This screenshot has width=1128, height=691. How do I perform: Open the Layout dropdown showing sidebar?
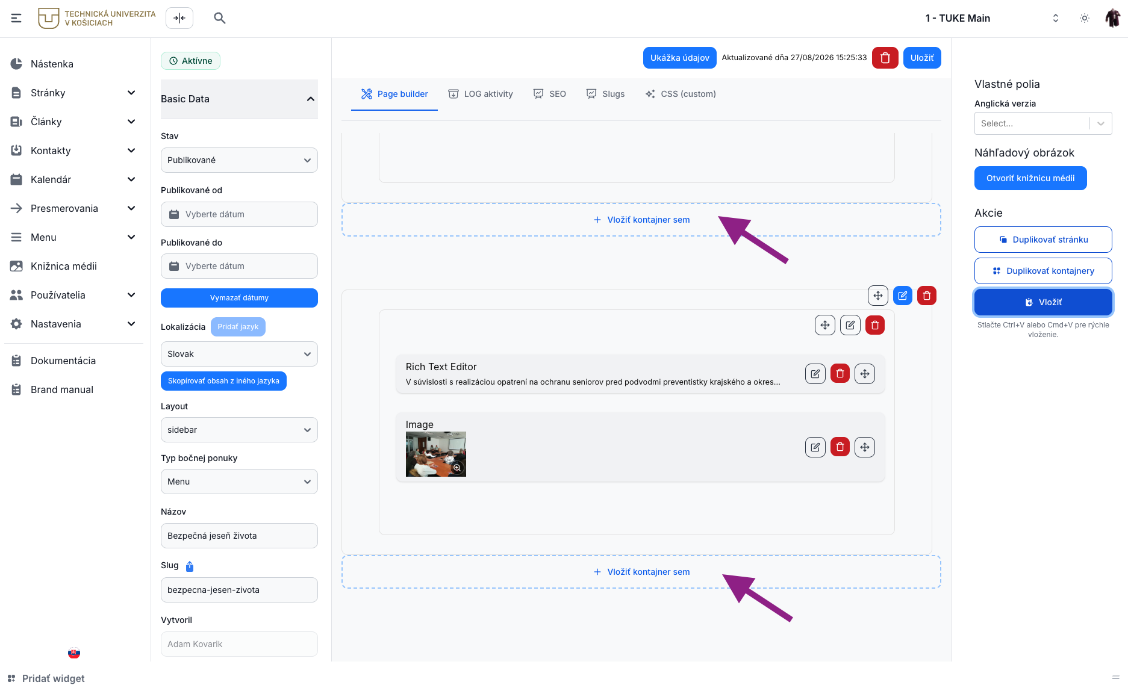239,430
